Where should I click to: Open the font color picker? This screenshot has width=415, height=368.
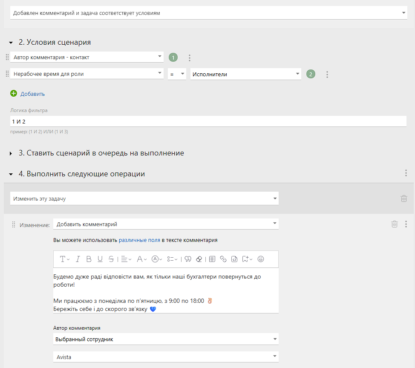click(x=141, y=259)
